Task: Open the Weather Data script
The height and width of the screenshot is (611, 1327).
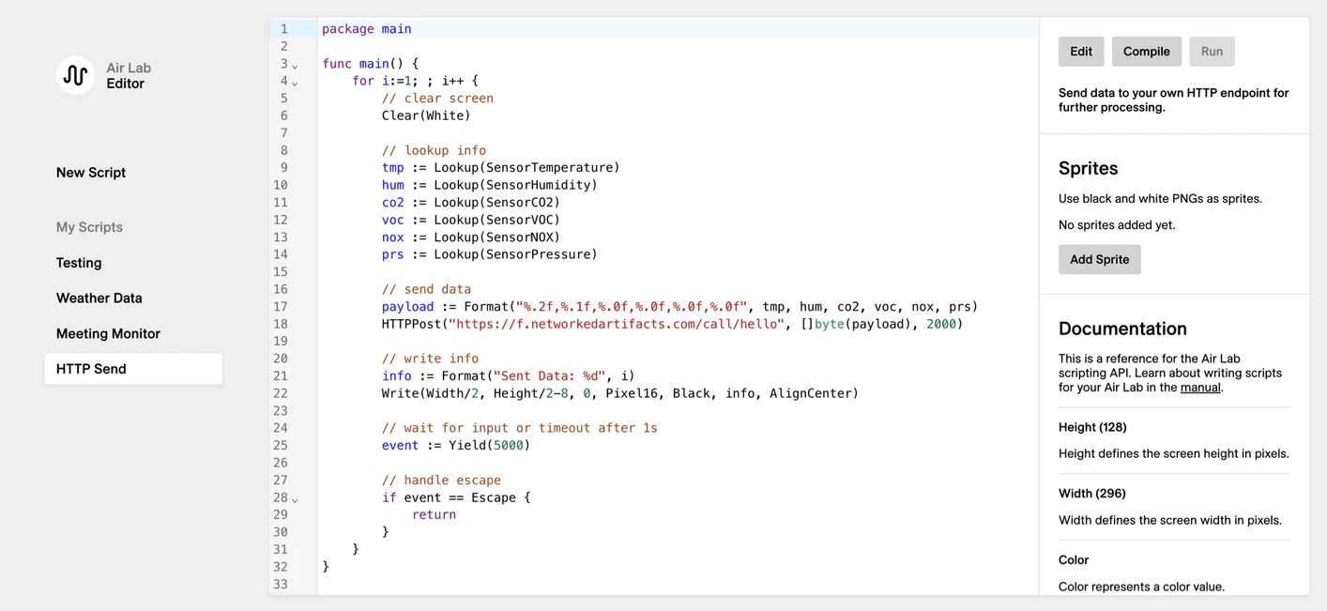Action: tap(99, 298)
